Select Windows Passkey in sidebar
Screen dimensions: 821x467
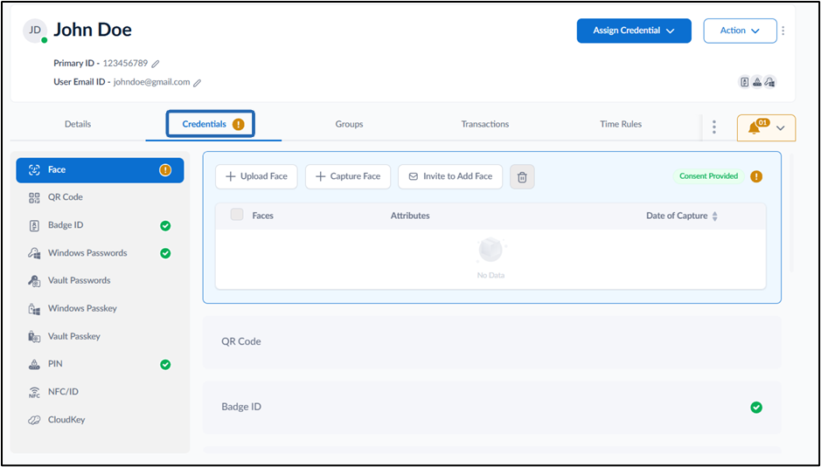click(100, 308)
